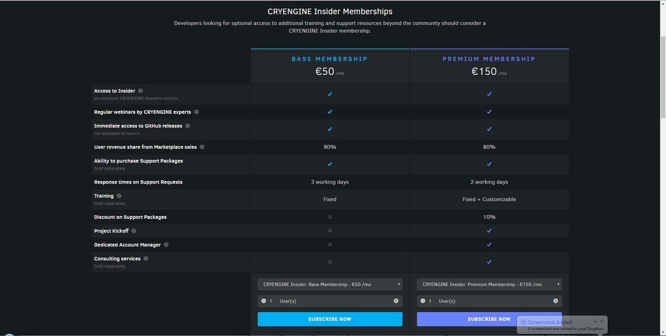
Task: Click the 'Discount on Support Packages' label
Action: pyautogui.click(x=130, y=217)
